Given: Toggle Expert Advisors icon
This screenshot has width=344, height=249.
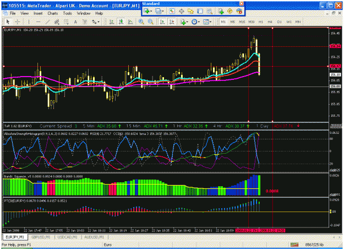Looking at the screenshot, I should (x=239, y=11).
